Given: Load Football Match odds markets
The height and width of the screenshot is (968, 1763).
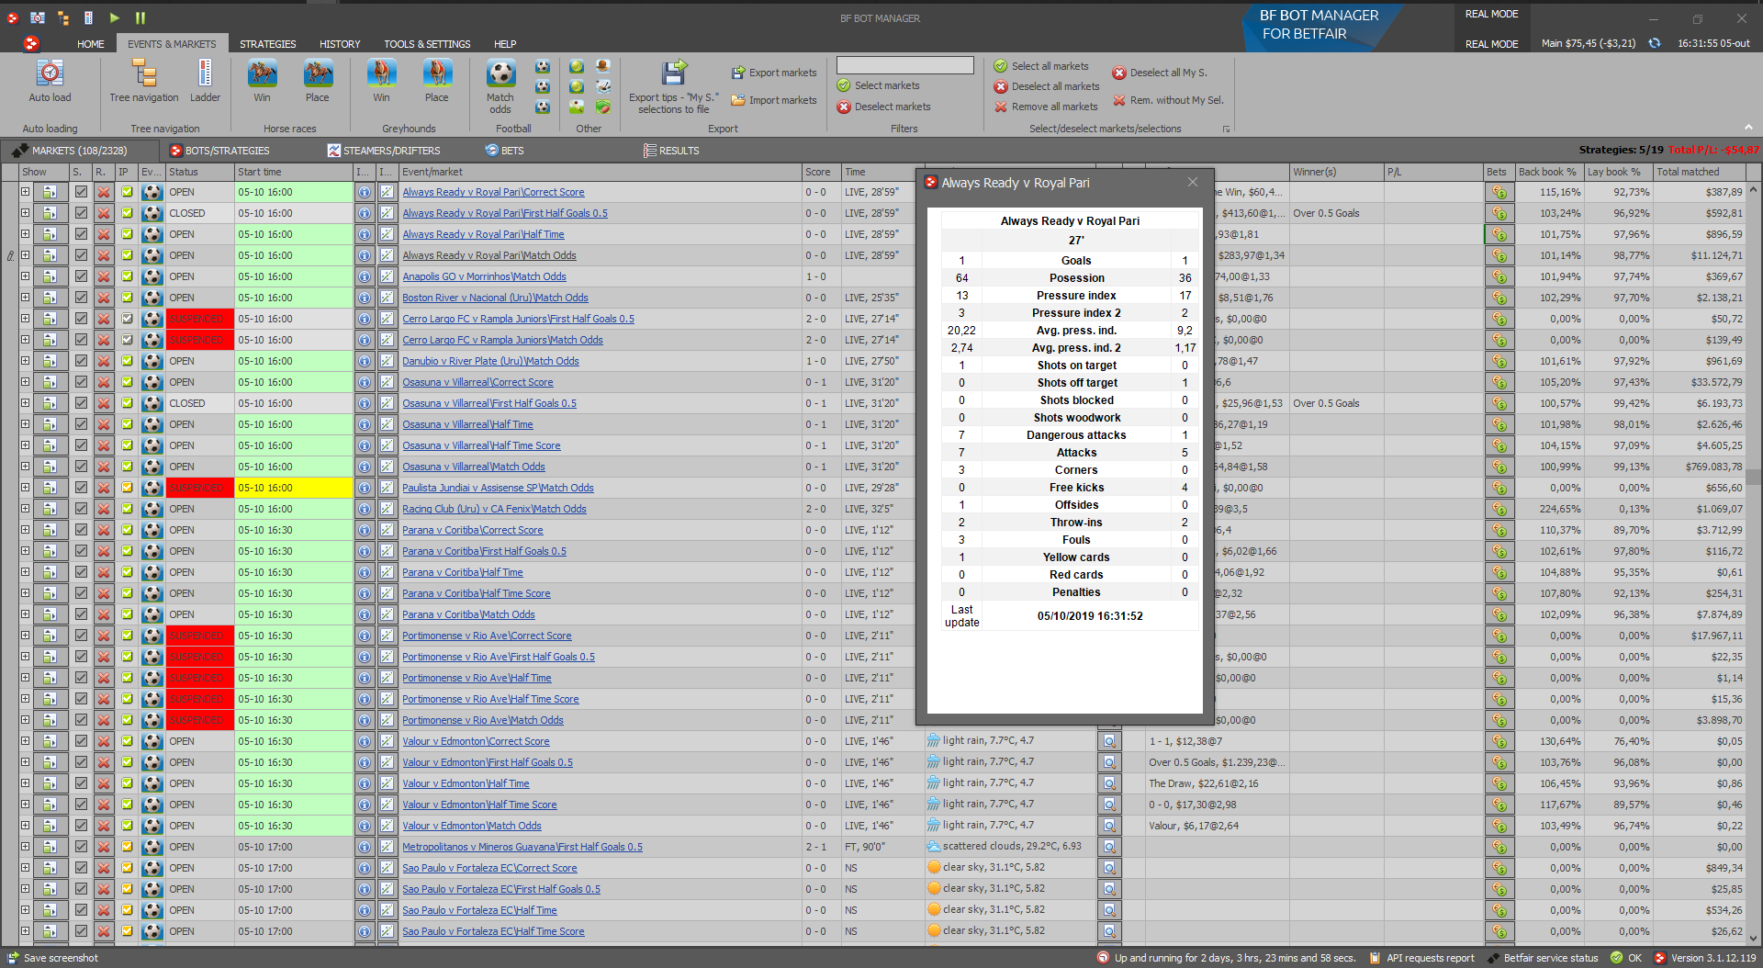Looking at the screenshot, I should pos(500,73).
